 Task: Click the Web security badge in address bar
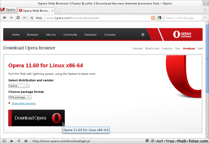[x=37, y=18]
